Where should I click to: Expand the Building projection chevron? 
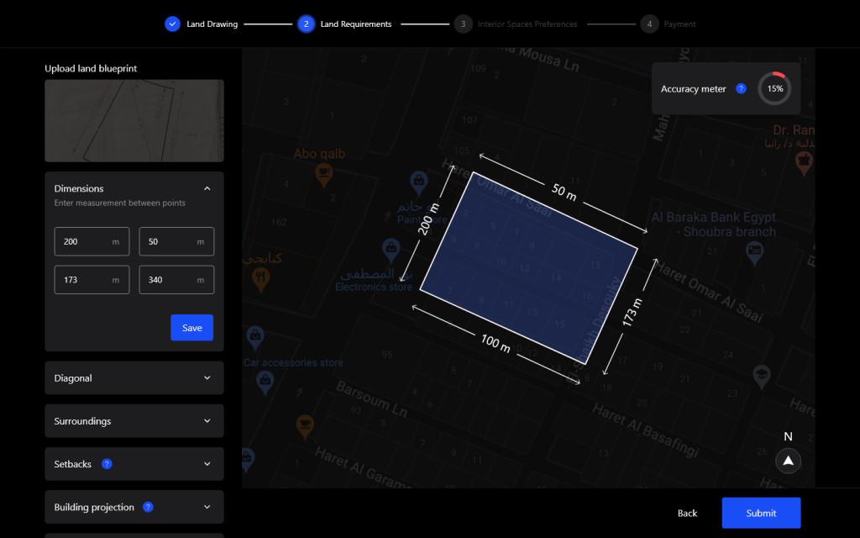pyautogui.click(x=207, y=507)
